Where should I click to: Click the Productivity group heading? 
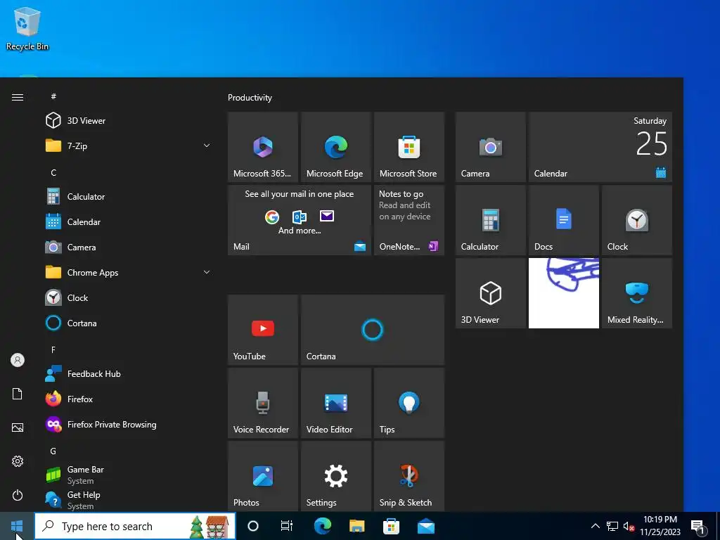(250, 97)
